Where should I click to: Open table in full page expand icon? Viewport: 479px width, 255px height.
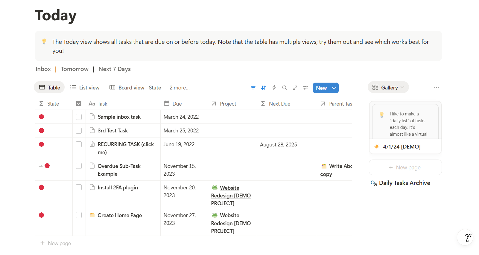[295, 88]
